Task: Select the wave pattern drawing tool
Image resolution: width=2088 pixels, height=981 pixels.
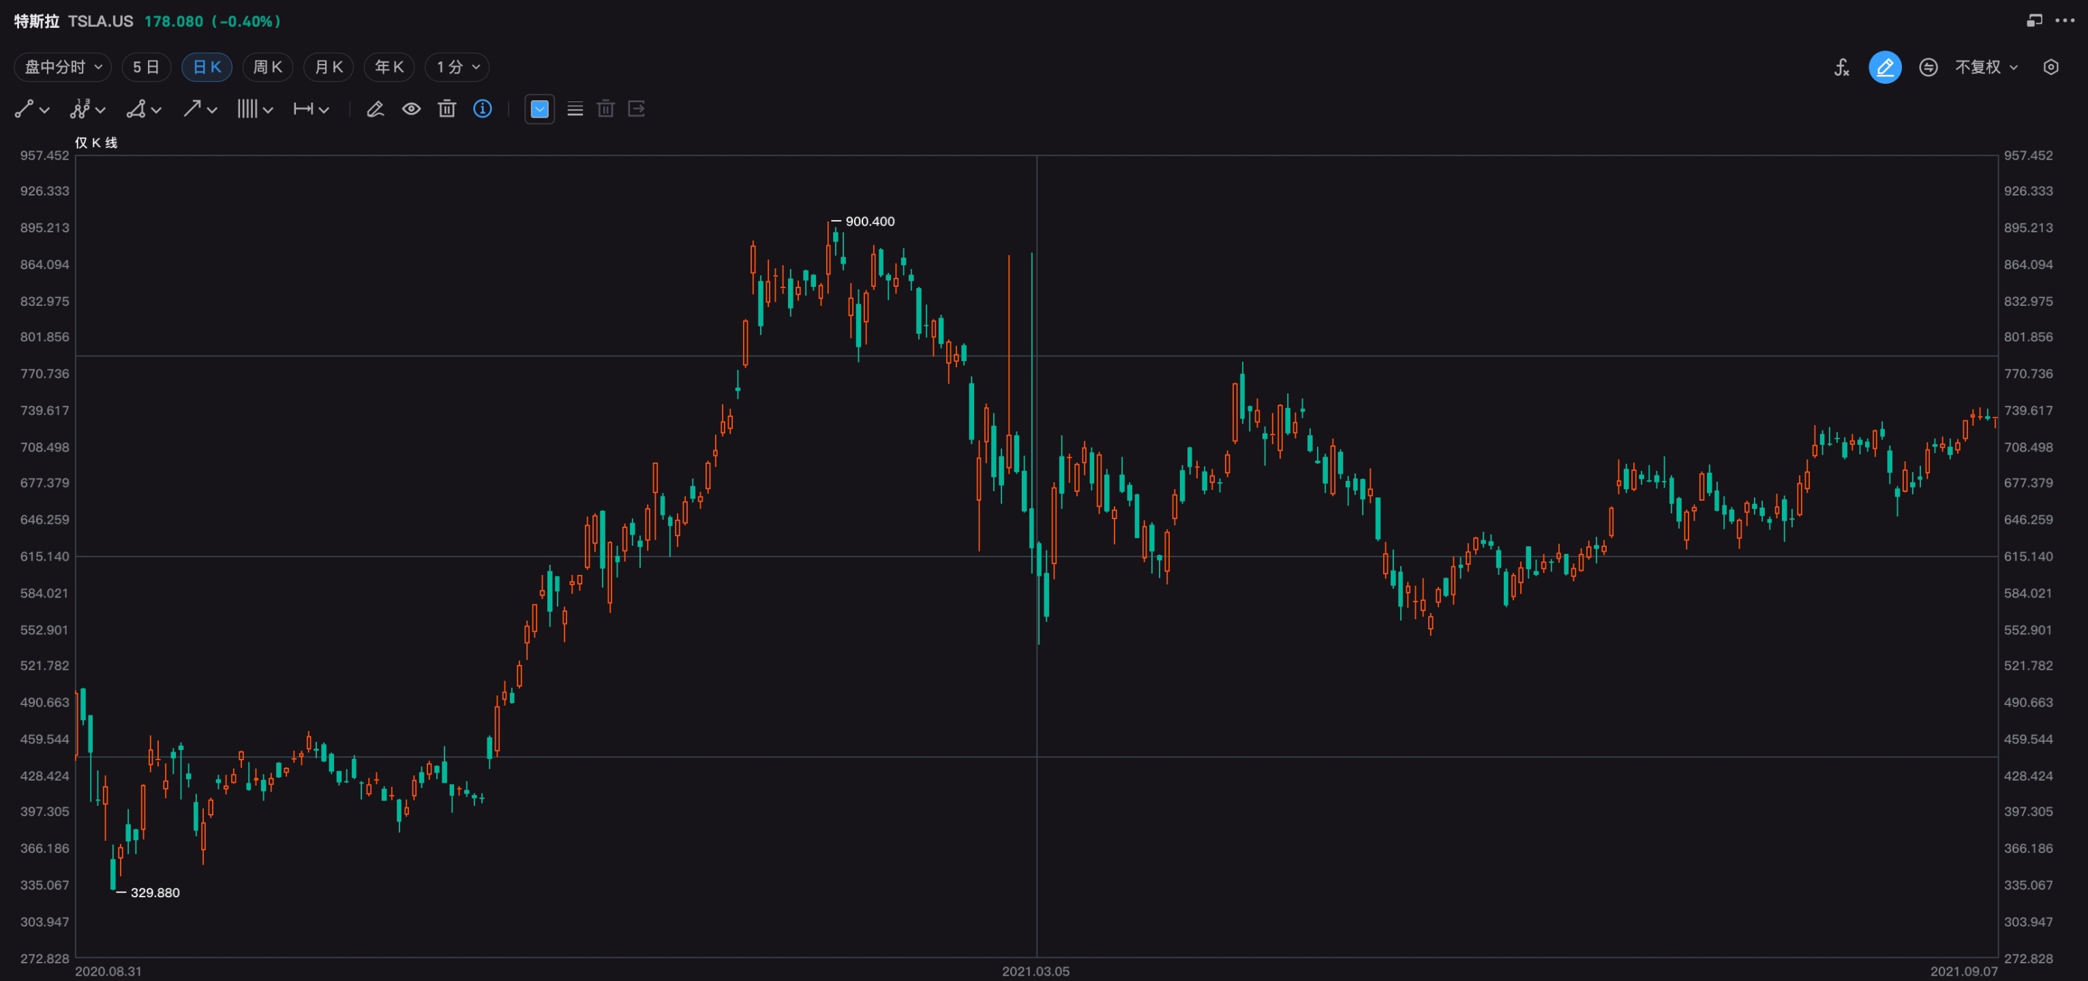Action: click(x=80, y=108)
